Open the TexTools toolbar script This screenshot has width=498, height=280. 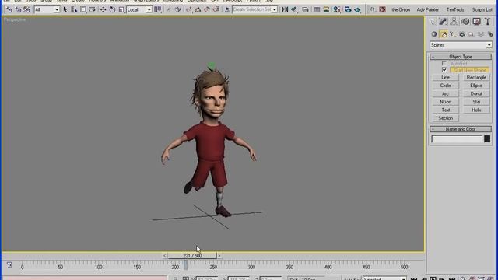(455, 10)
